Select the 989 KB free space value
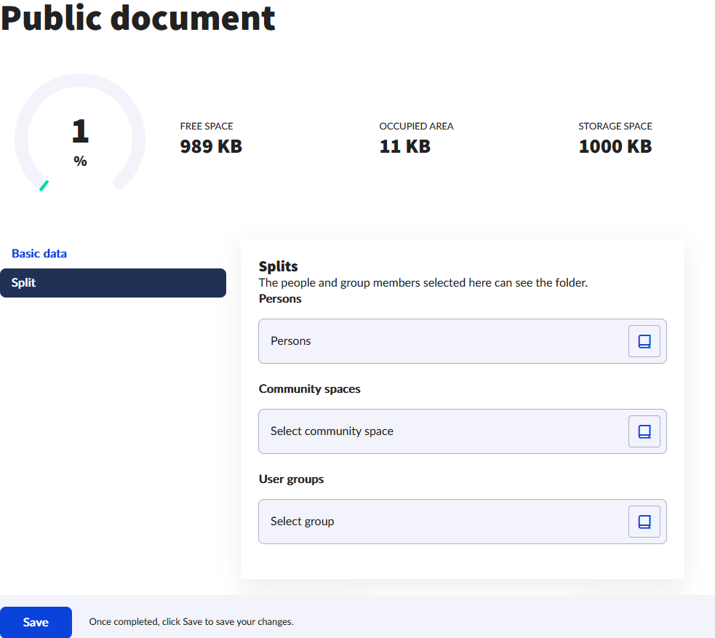Image resolution: width=715 pixels, height=638 pixels. pos(211,146)
